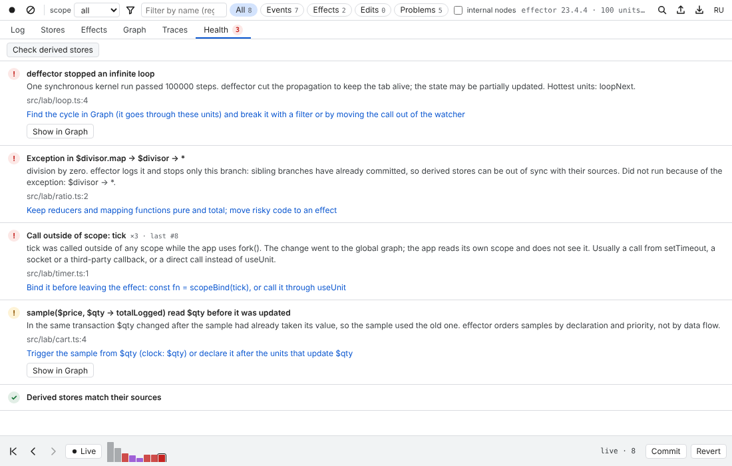This screenshot has width=732, height=466.
Task: Select the outlined dark red timeline bar
Action: click(x=162, y=458)
